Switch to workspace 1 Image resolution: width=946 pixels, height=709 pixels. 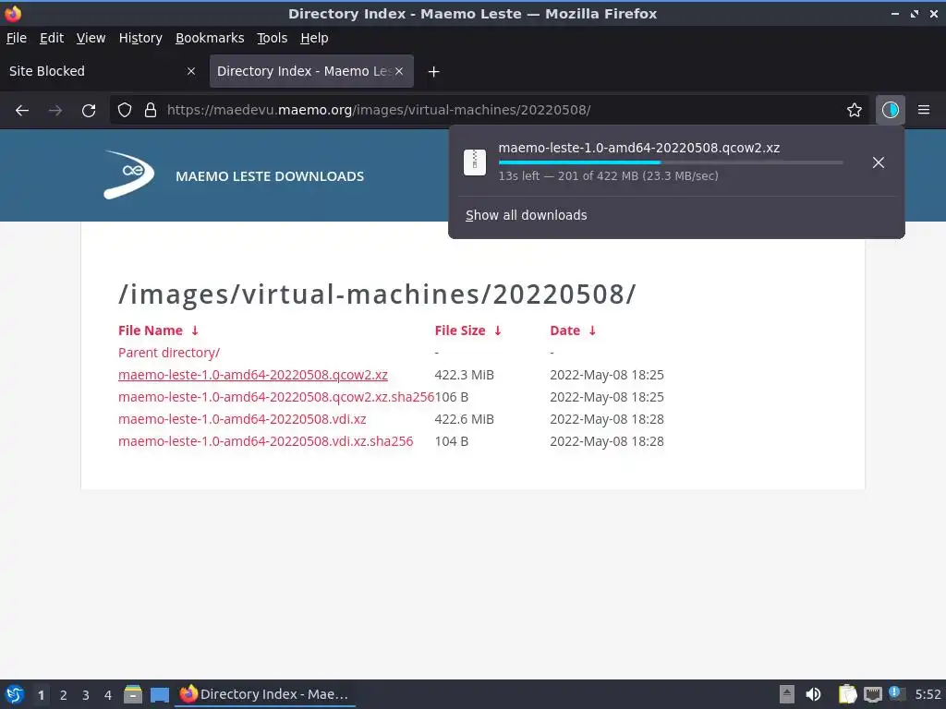(x=41, y=695)
